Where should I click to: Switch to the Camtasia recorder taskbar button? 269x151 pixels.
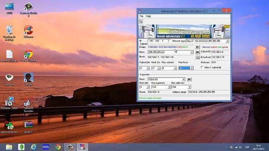[x=70, y=147]
